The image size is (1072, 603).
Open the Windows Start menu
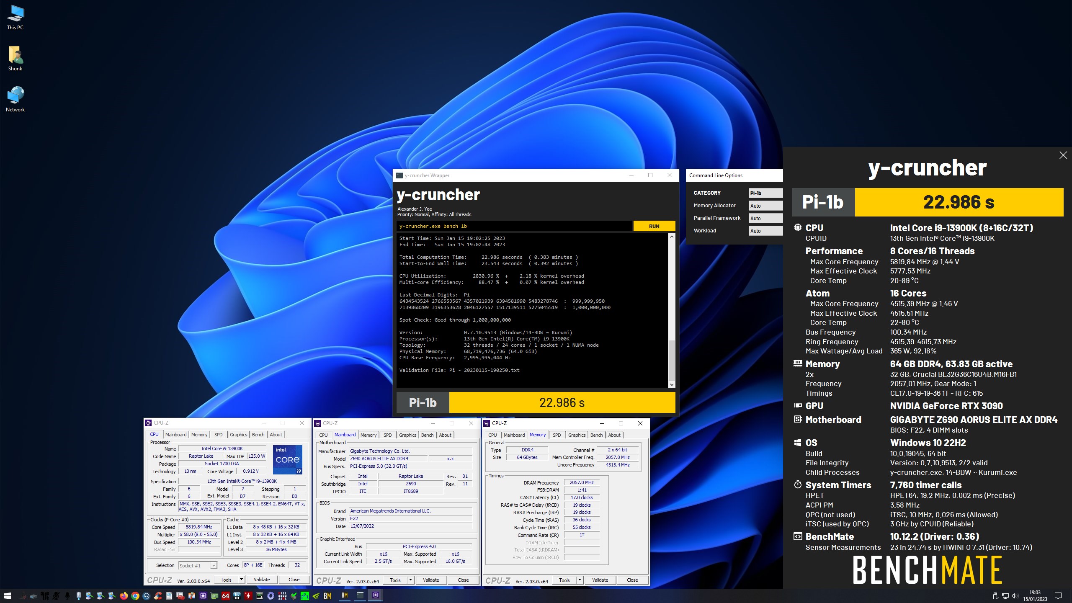pos(8,596)
